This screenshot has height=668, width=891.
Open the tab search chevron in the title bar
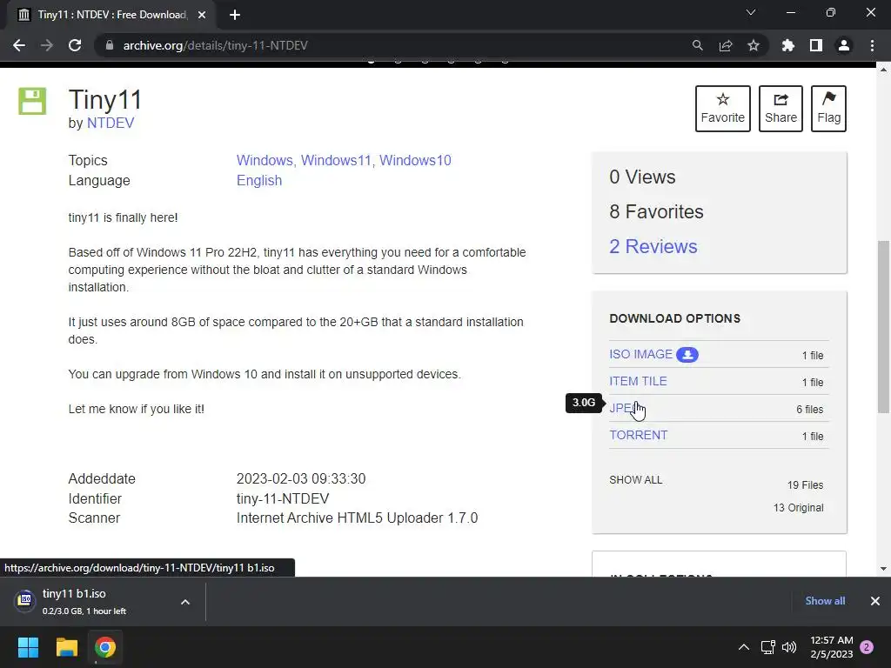[751, 12]
